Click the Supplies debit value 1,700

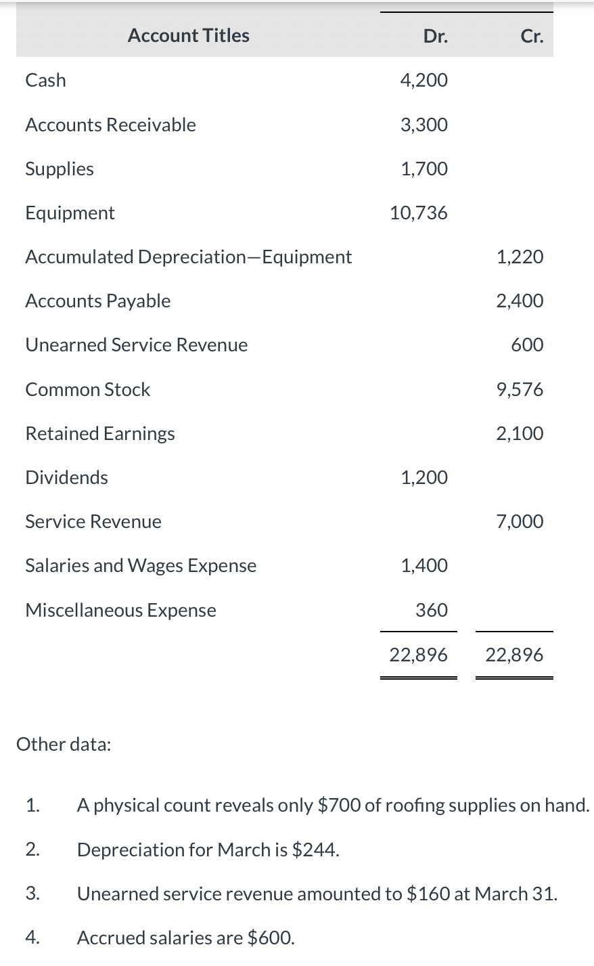424,169
